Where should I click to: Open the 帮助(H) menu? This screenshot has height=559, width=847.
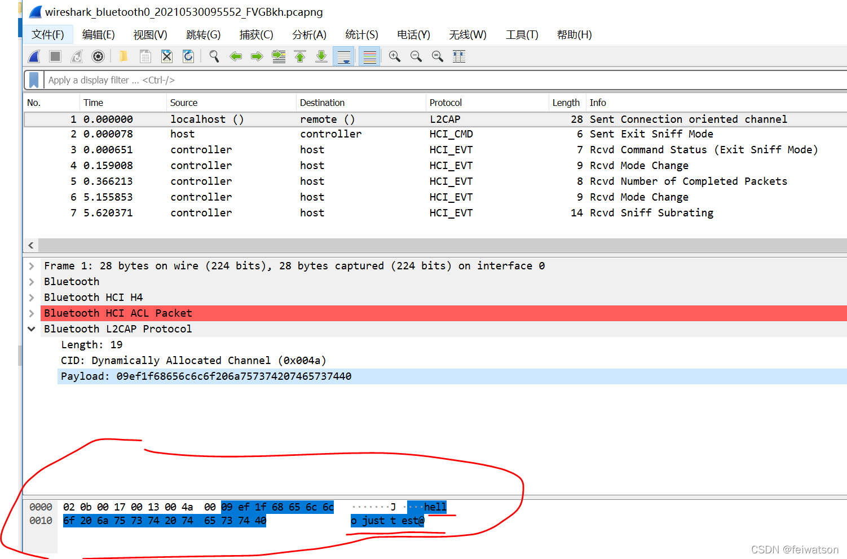click(x=575, y=35)
